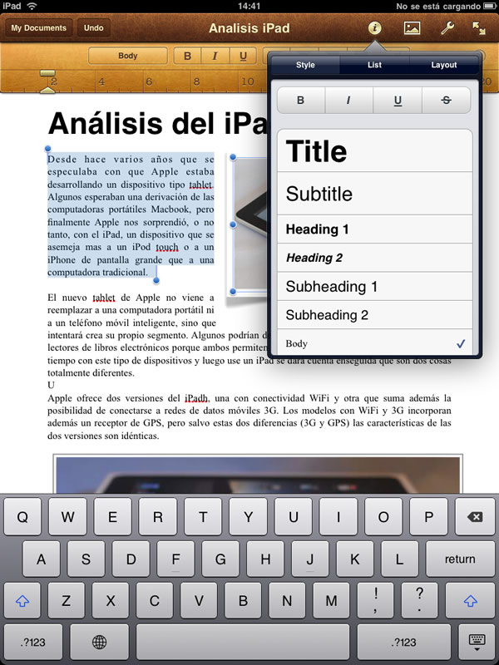Select the image beside the first paragraph
This screenshot has height=665, width=499.
(250, 224)
